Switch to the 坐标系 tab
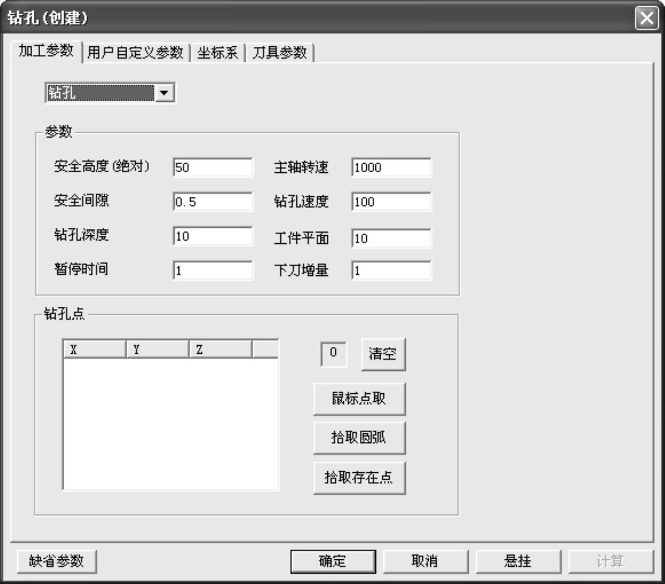665x584 pixels. (x=217, y=53)
